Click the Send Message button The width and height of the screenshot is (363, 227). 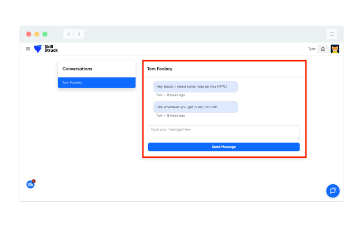224,147
